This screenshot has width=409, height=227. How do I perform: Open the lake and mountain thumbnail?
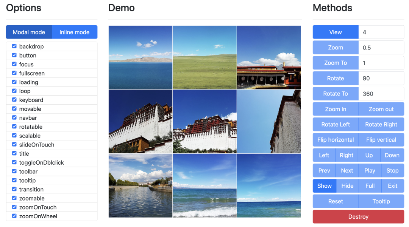pos(140,57)
